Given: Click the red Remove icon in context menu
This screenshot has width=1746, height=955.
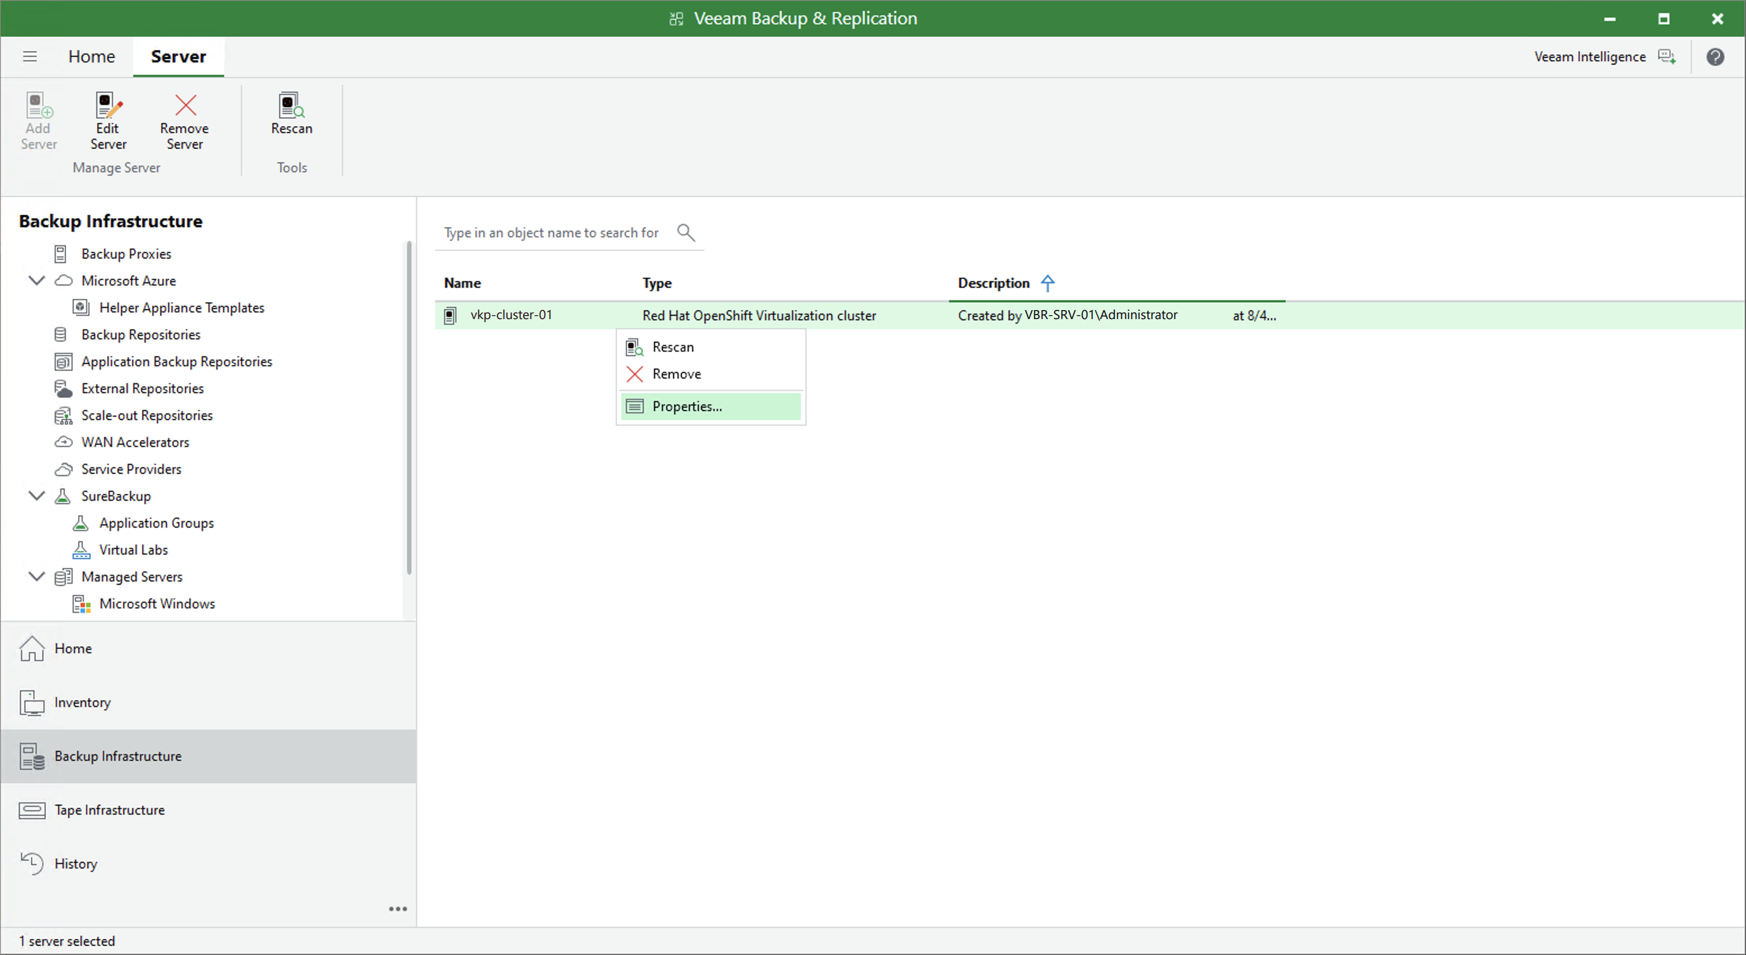Looking at the screenshot, I should [x=634, y=374].
